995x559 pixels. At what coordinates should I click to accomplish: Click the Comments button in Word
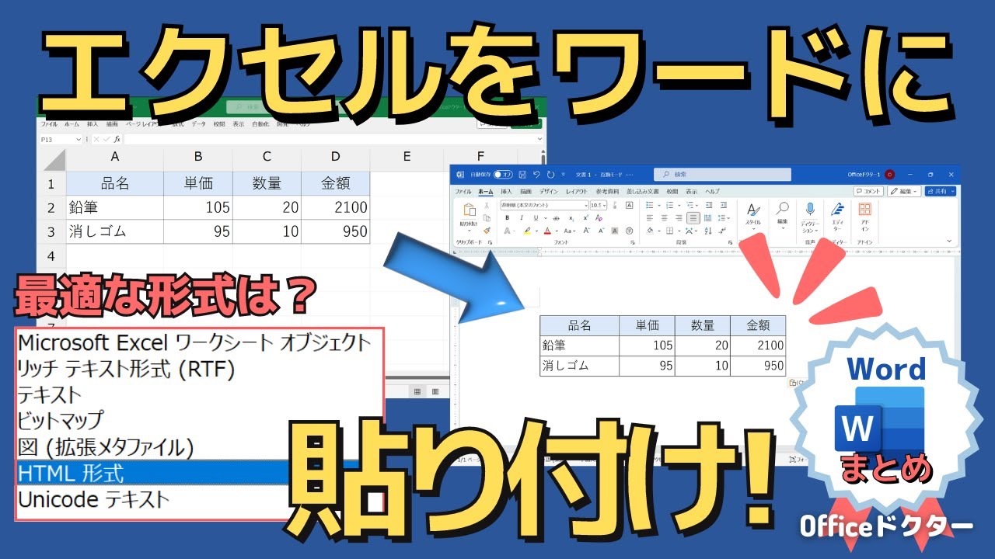[868, 191]
